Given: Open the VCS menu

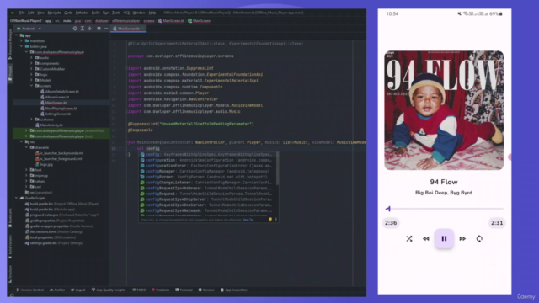Looking at the screenshot, I should [x=126, y=13].
